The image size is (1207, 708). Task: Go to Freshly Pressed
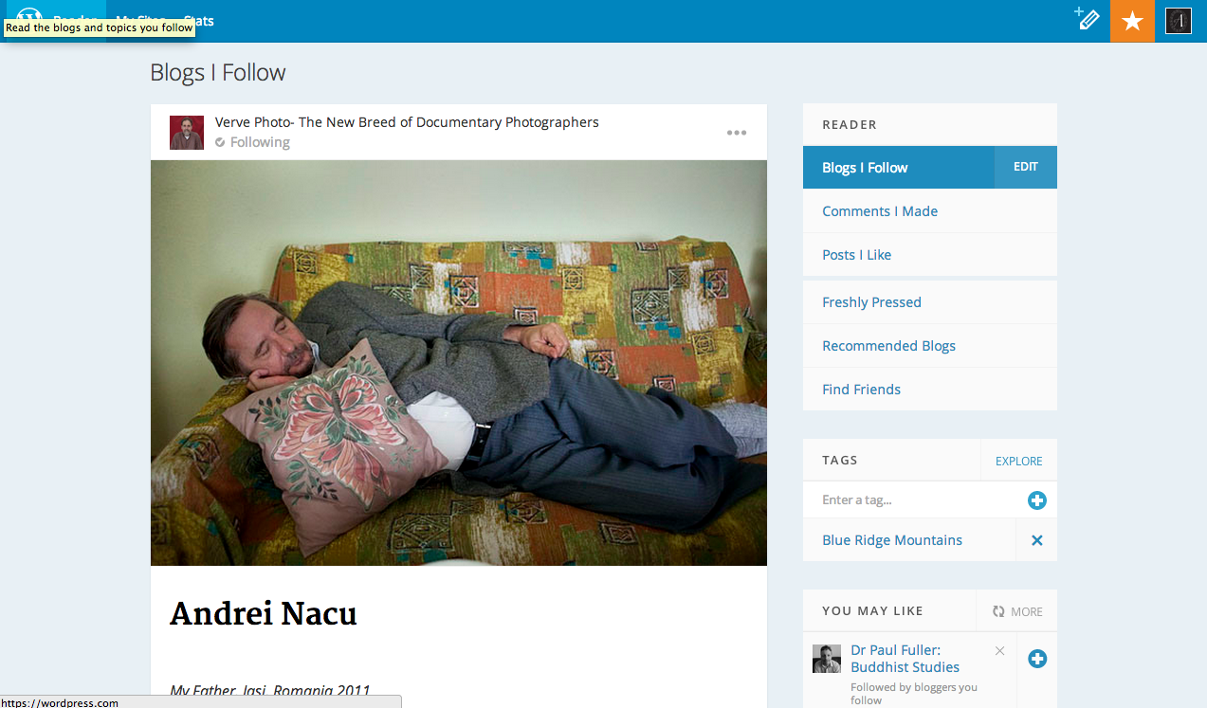click(x=871, y=302)
